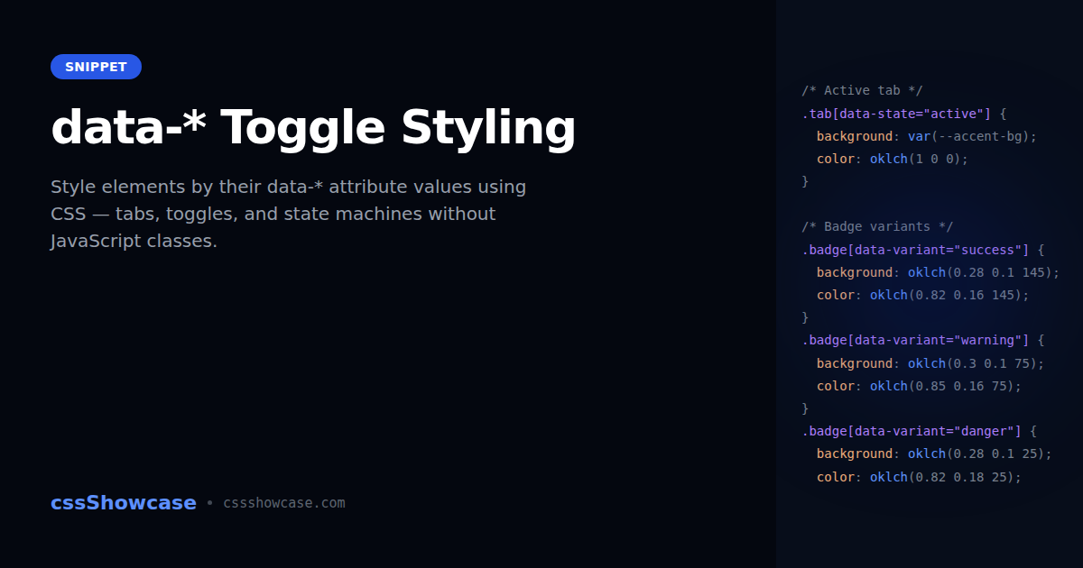Viewport: 1083px width, 568px height.
Task: Select the data-variant="danger" selector line
Action: coord(919,431)
